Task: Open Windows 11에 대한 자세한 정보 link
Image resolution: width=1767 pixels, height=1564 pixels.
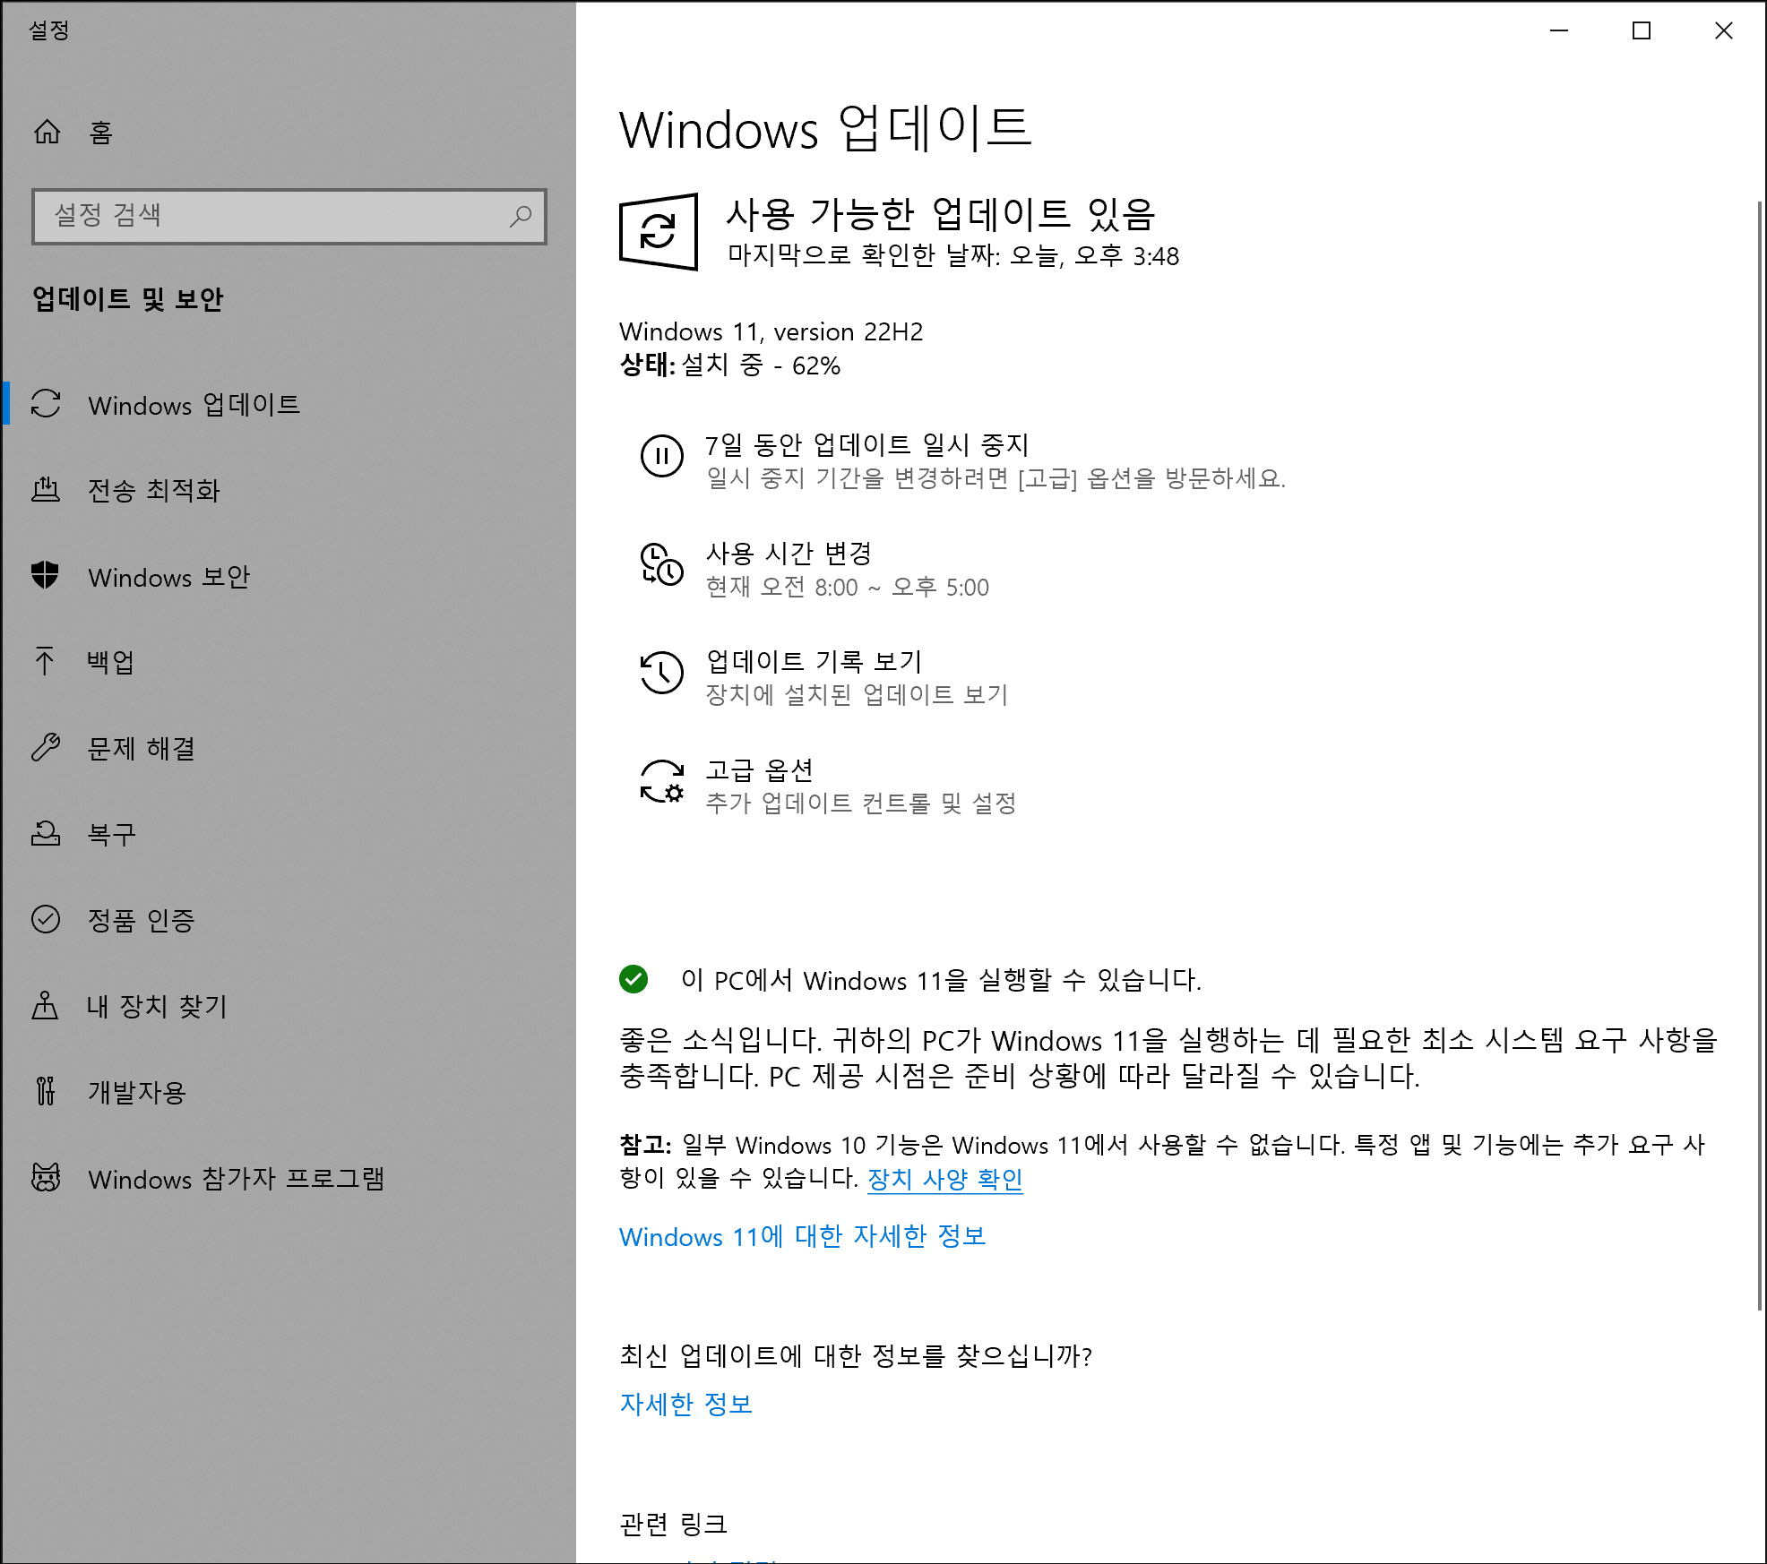Action: [x=802, y=1236]
